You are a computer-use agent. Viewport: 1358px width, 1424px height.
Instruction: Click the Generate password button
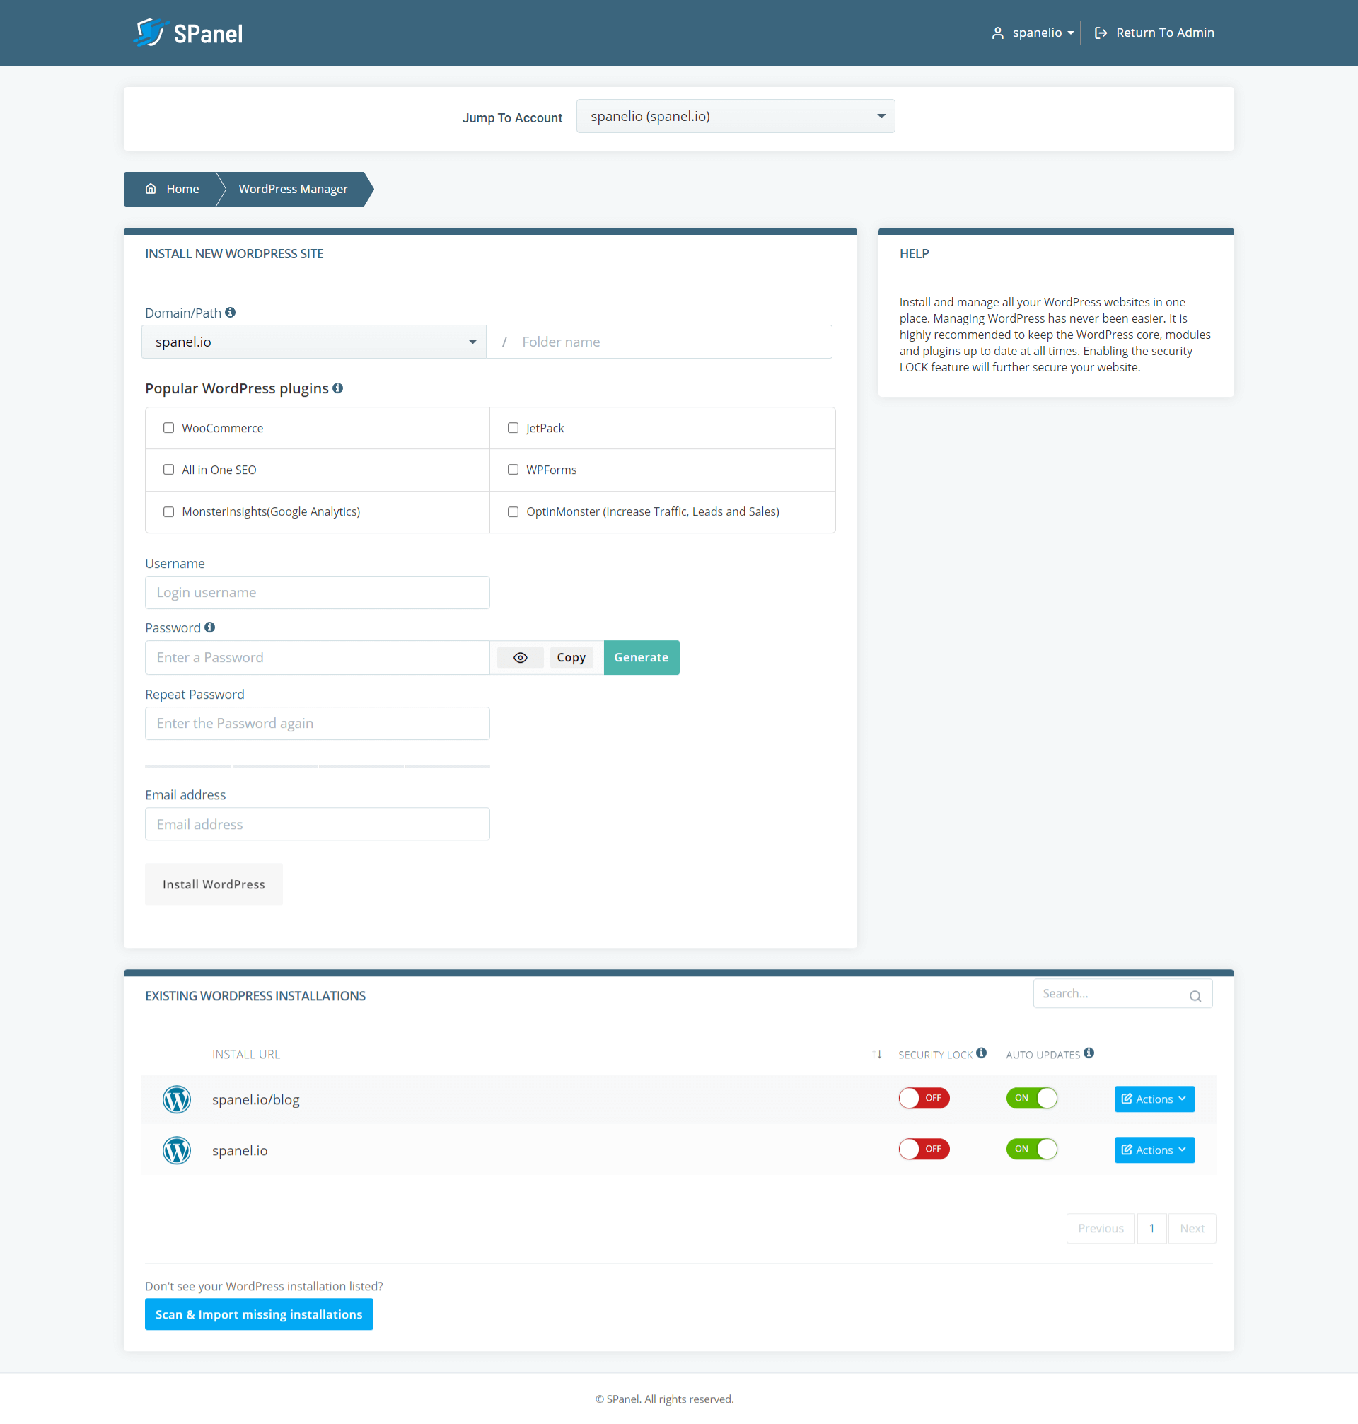coord(642,657)
